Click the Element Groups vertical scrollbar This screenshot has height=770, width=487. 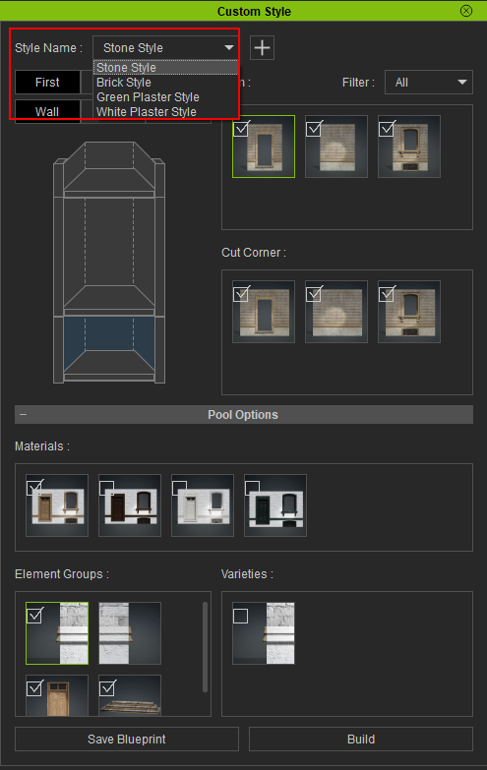pyautogui.click(x=205, y=647)
